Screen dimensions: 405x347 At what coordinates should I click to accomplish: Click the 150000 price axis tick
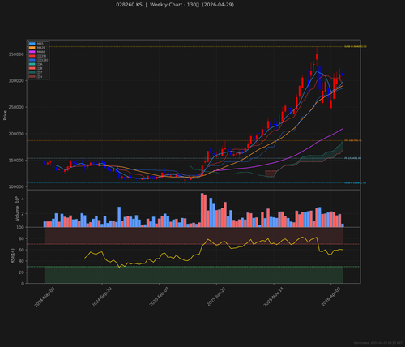click(x=16, y=161)
